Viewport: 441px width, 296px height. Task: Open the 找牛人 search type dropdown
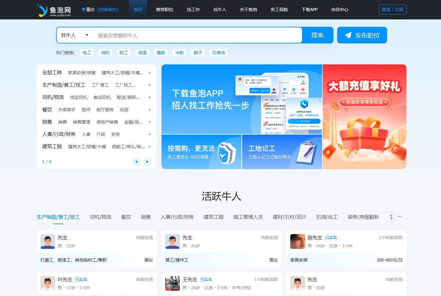[75, 35]
